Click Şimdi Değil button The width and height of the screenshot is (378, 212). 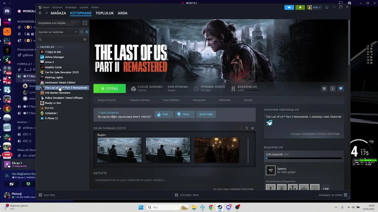[x=206, y=114]
